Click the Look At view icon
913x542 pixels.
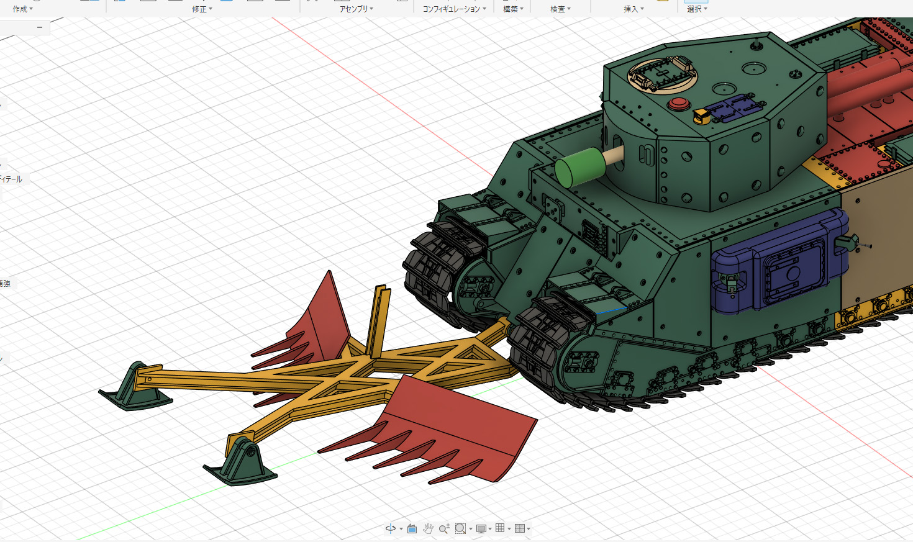point(412,528)
